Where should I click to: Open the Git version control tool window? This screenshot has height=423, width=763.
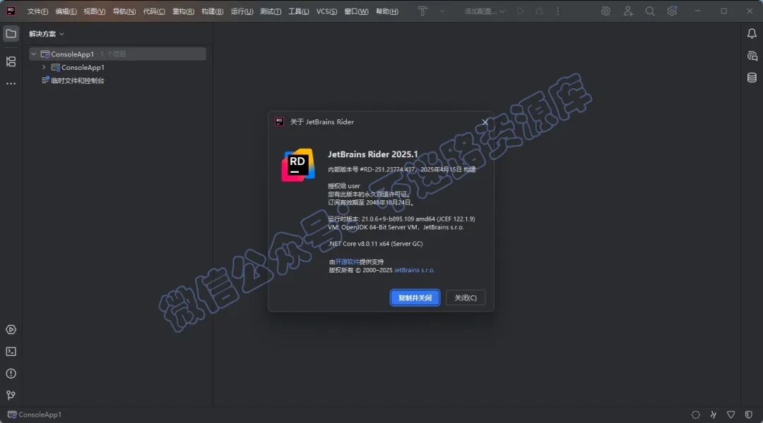coord(11,396)
